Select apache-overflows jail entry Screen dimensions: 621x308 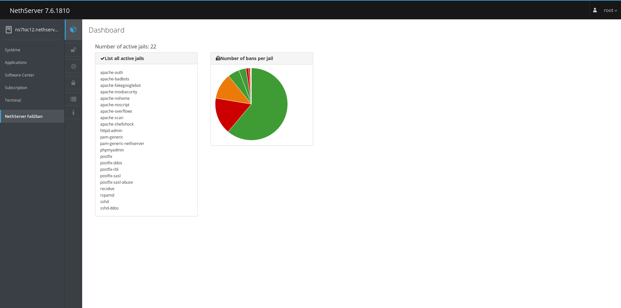click(x=116, y=111)
